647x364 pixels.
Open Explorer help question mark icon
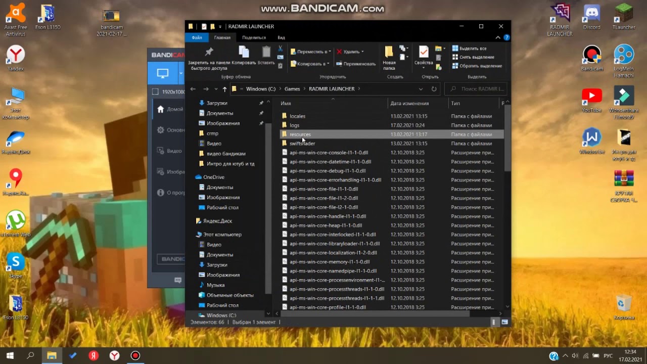pos(506,37)
